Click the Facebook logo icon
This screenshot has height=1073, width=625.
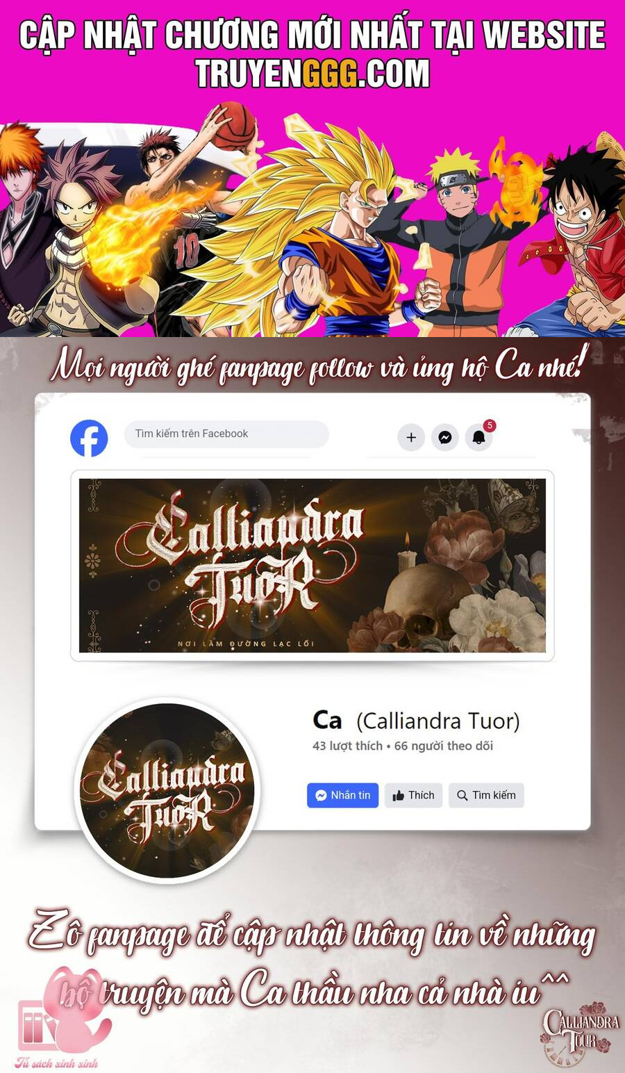(x=89, y=438)
